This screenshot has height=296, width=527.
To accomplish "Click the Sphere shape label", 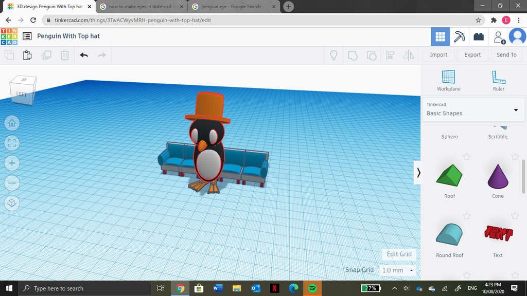I will (449, 137).
